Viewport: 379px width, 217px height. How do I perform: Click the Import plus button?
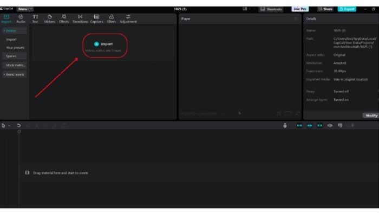[96, 44]
